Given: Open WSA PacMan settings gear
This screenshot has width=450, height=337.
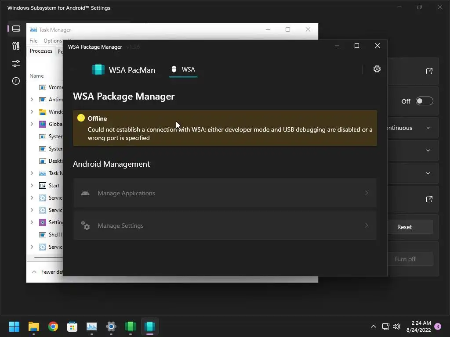Looking at the screenshot, I should [x=377, y=69].
